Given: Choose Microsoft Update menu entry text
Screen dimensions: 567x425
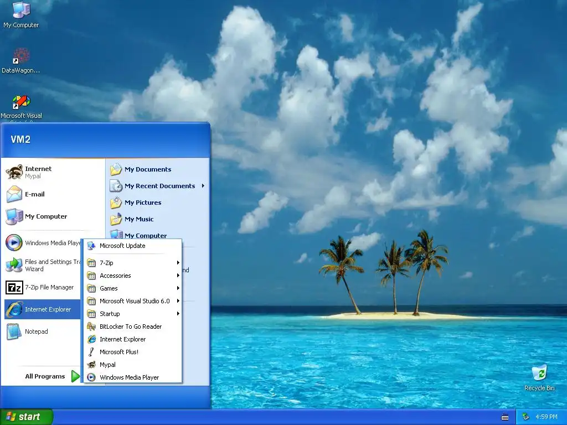Looking at the screenshot, I should pyautogui.click(x=122, y=246).
